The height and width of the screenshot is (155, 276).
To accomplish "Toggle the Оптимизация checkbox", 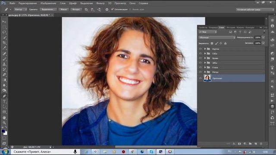I will coord(112,9).
